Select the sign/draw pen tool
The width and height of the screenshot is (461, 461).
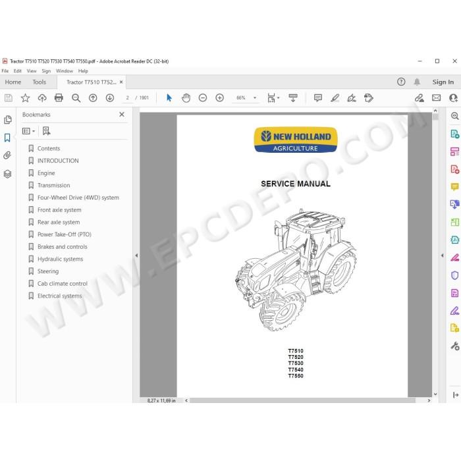352,98
